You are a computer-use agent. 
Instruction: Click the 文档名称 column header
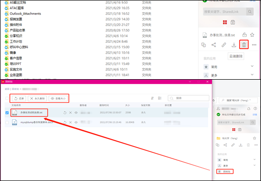point(16,105)
